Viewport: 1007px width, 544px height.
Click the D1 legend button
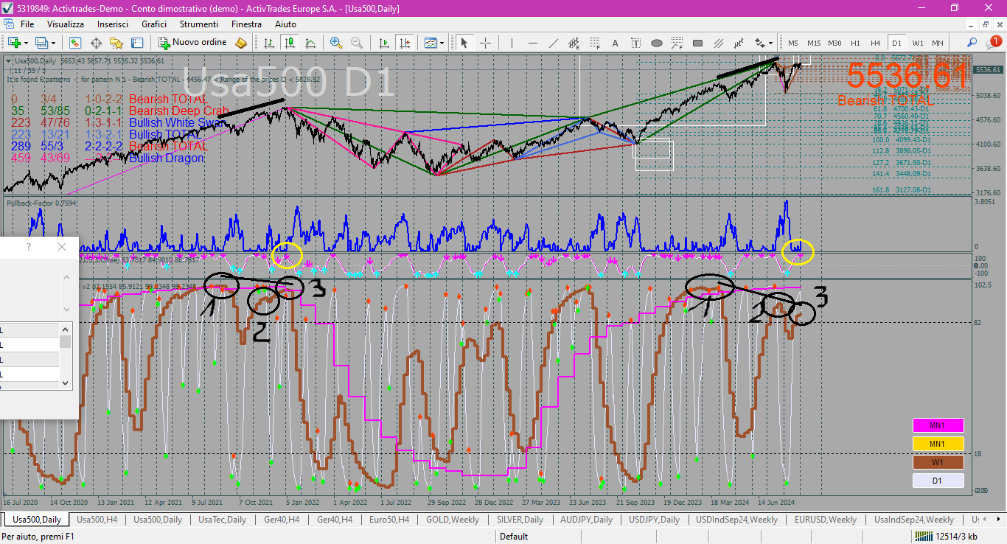click(x=938, y=481)
